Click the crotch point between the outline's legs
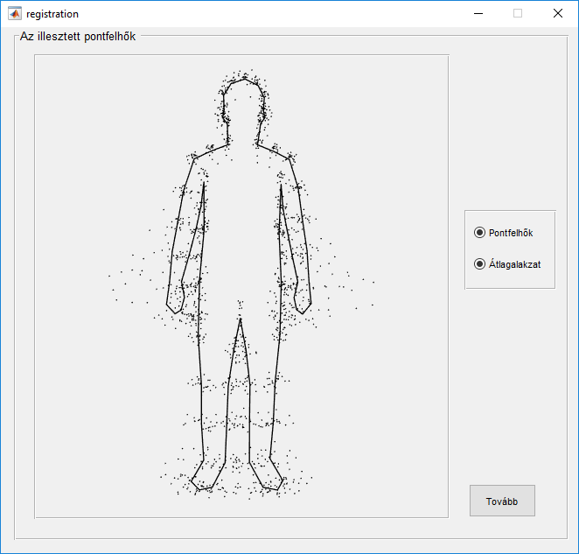 [x=241, y=319]
